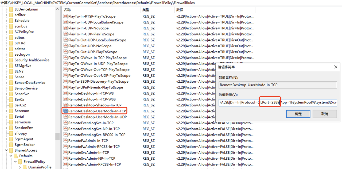The height and width of the screenshot is (169, 342).
Task: Click the string icon beside PlayTo-In-RTSP-PlayToScope
Action: point(65,16)
